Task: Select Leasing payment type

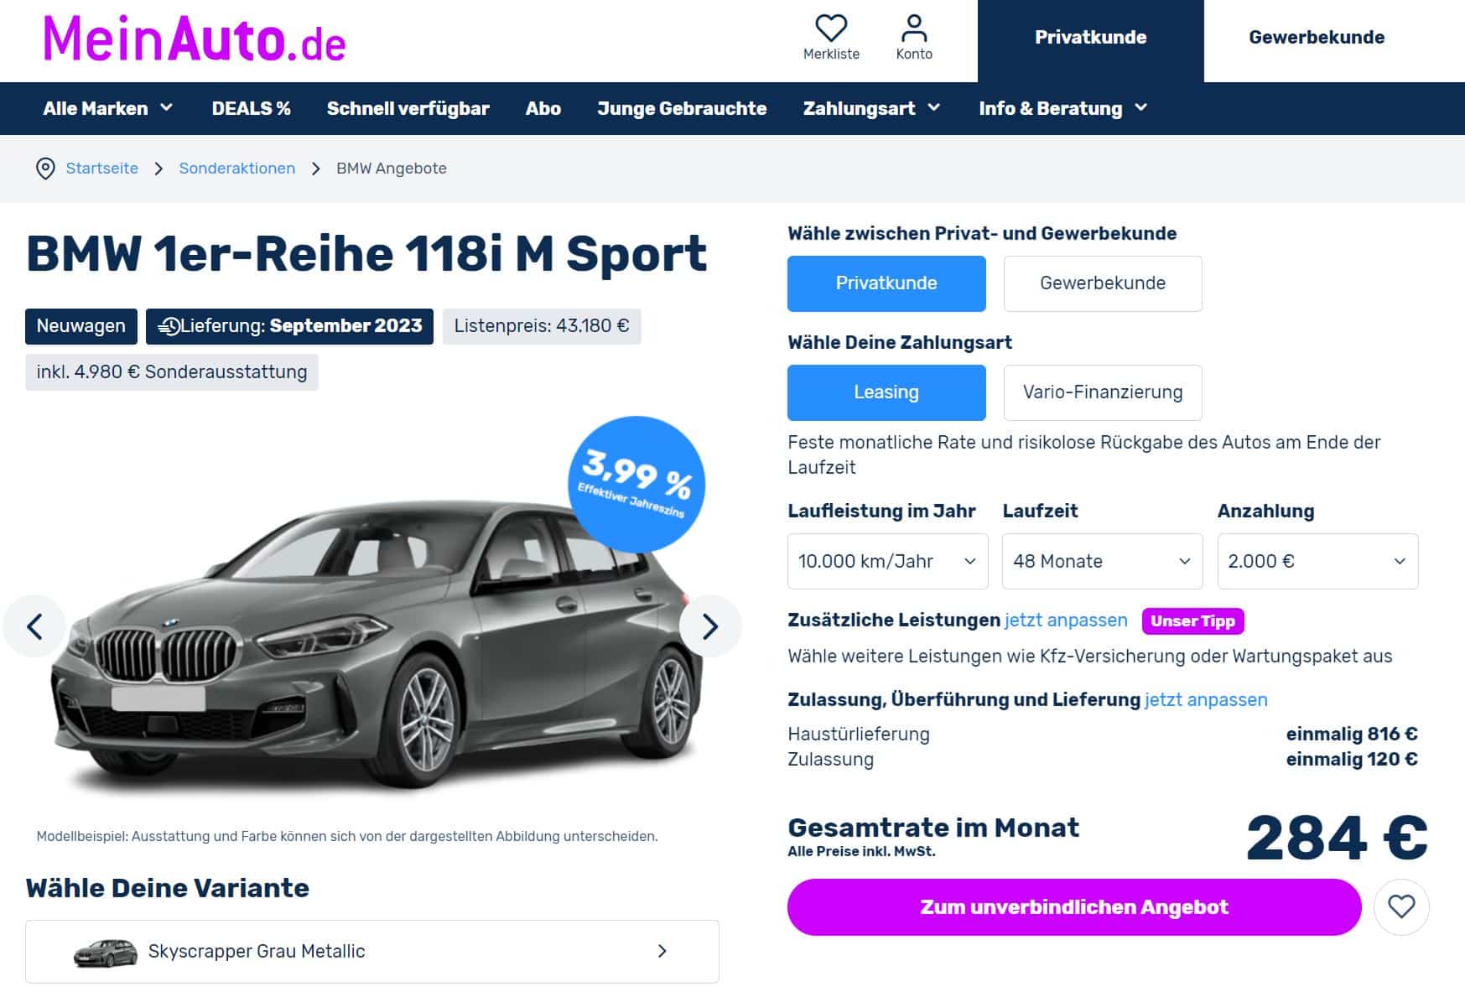Action: click(x=886, y=392)
